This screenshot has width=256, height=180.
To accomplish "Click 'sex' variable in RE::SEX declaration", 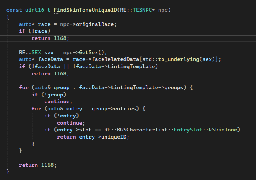I will 49,53.
